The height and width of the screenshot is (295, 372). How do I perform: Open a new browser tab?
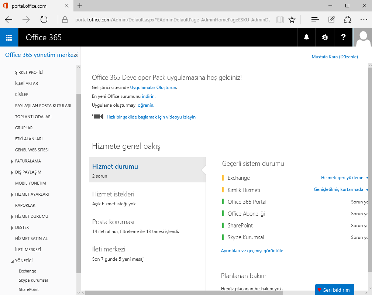click(x=80, y=6)
